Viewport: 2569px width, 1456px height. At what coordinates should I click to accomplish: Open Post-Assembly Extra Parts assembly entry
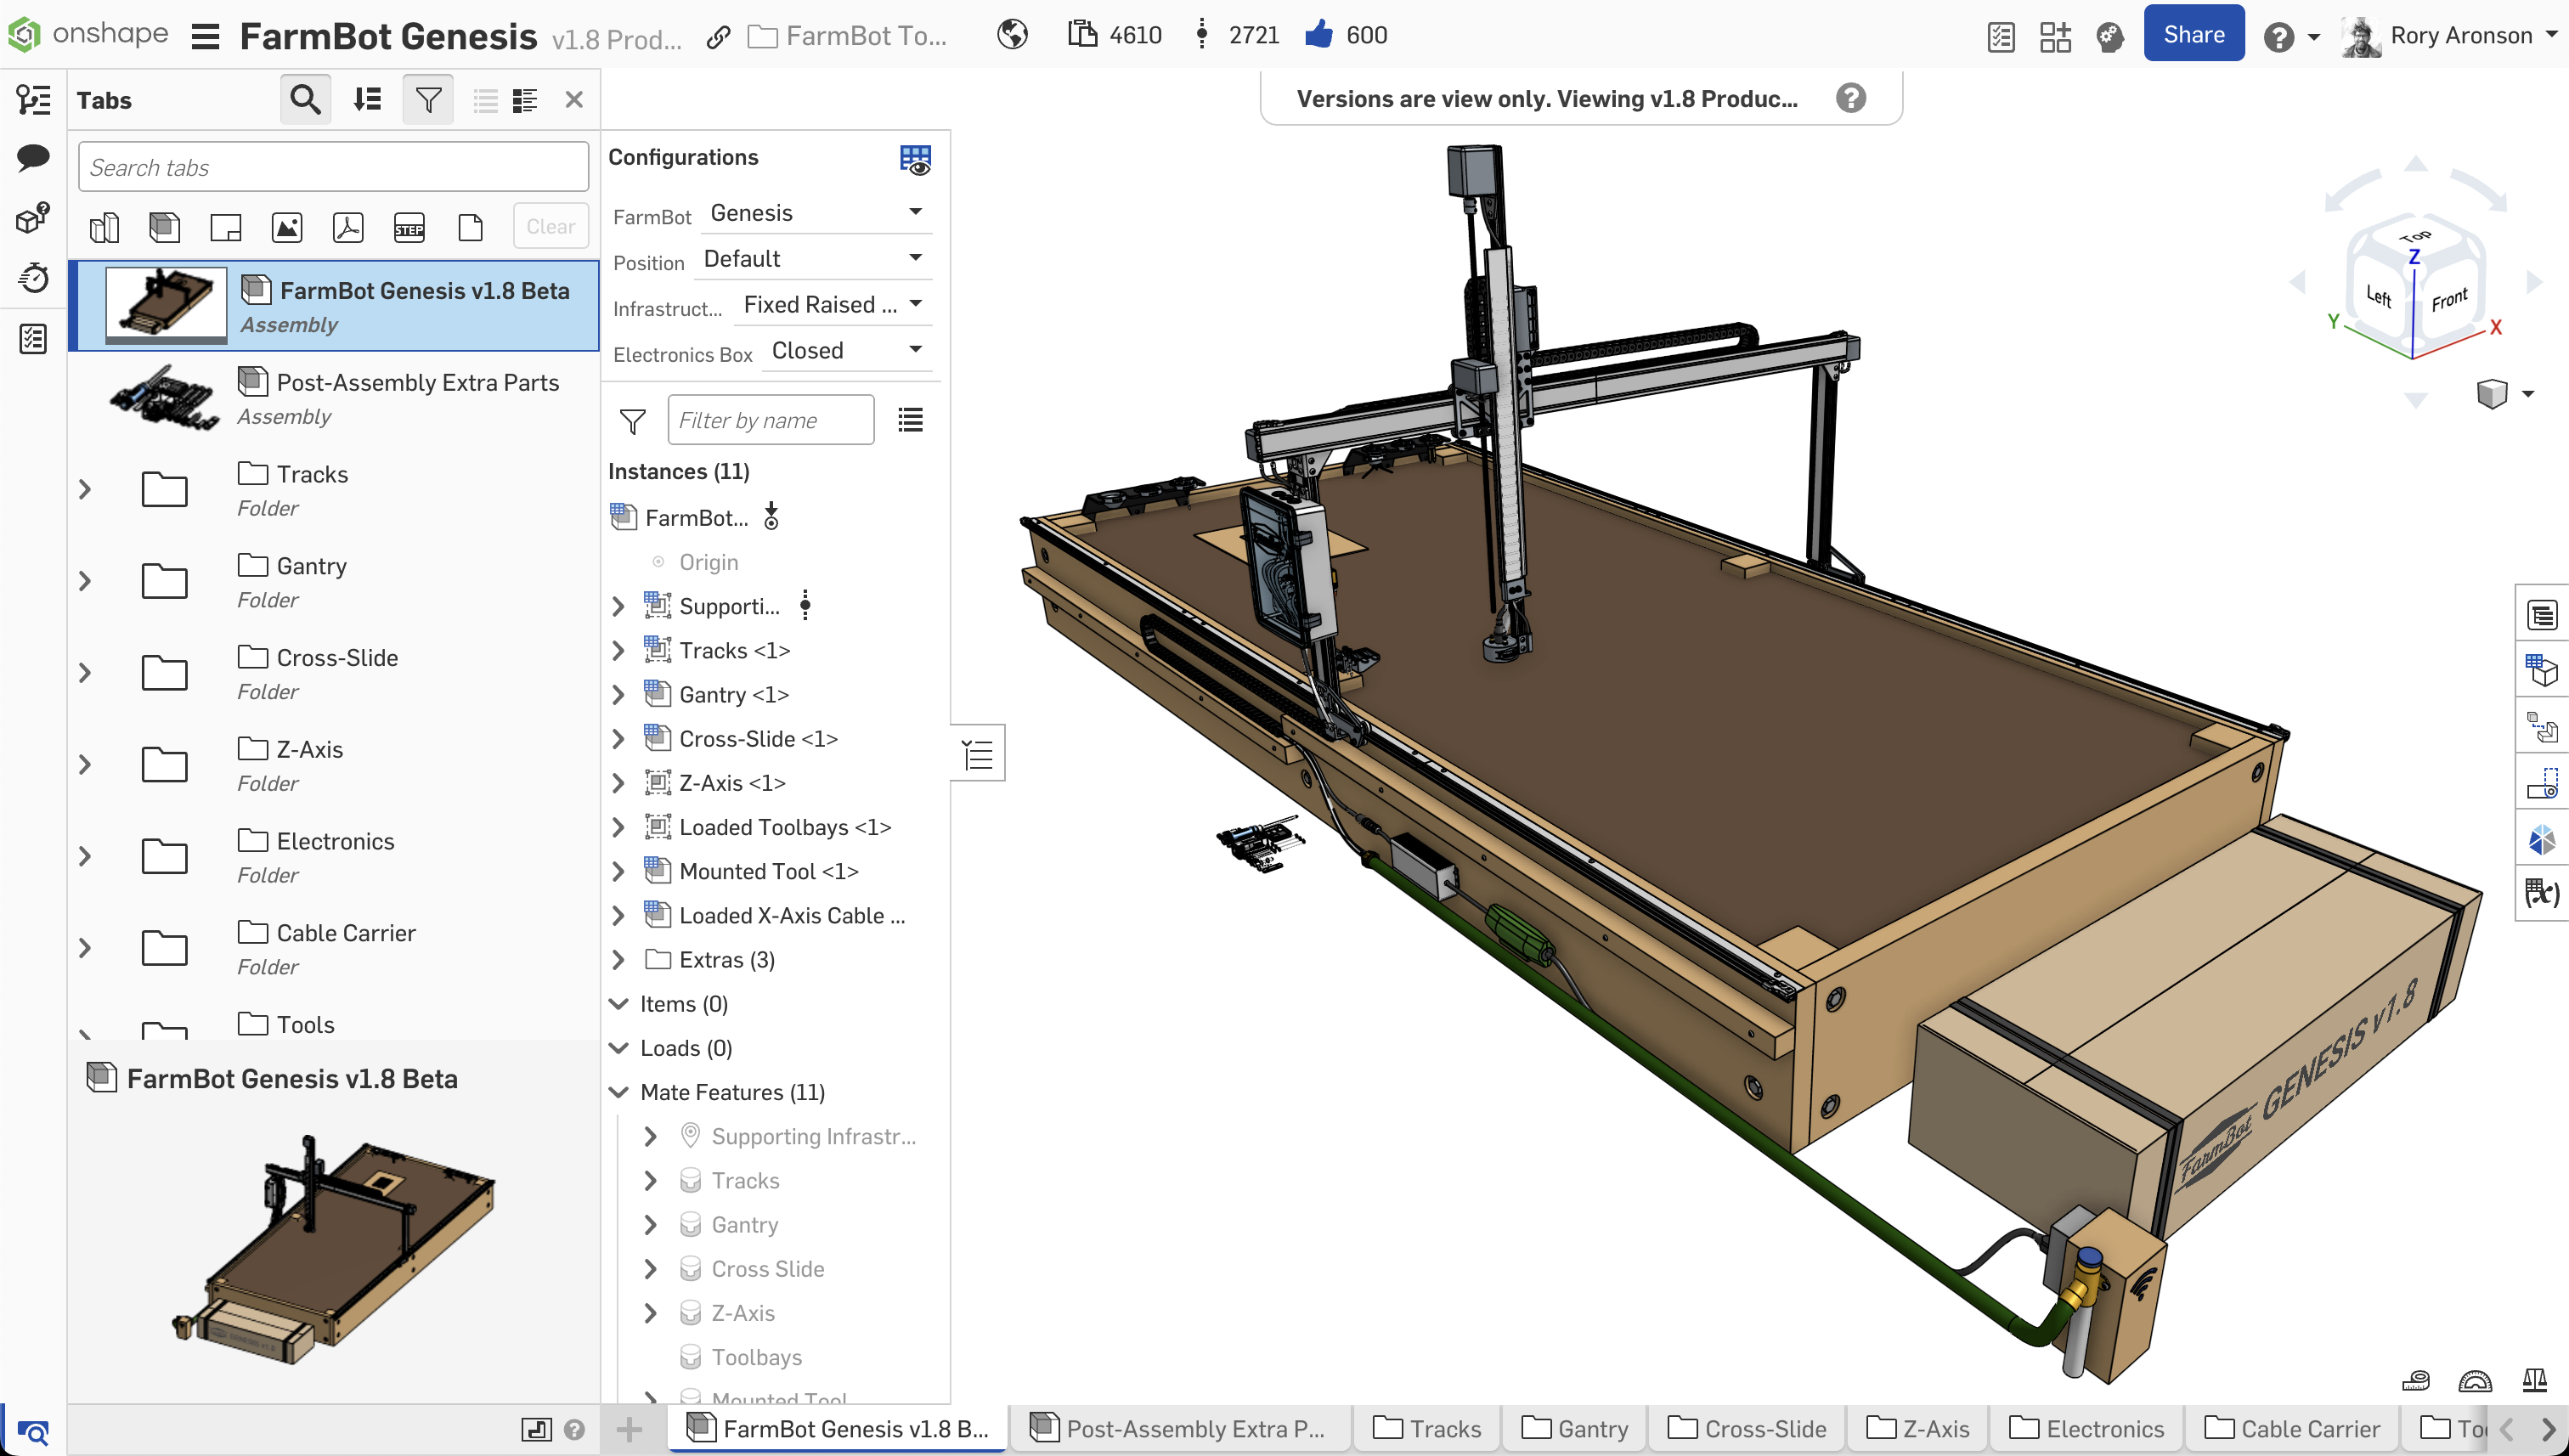coord(334,398)
